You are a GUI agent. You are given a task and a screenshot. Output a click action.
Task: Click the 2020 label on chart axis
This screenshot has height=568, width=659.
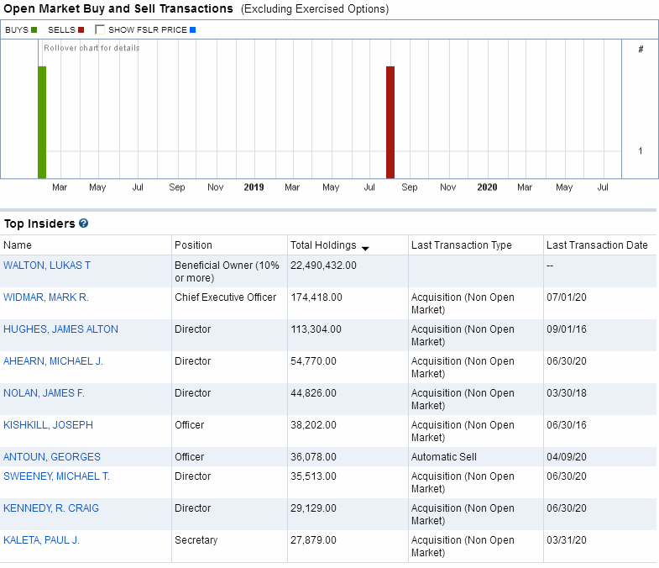[487, 187]
